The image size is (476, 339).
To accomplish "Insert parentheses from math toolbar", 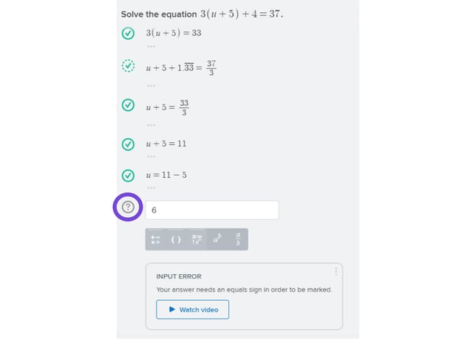I will (x=175, y=239).
